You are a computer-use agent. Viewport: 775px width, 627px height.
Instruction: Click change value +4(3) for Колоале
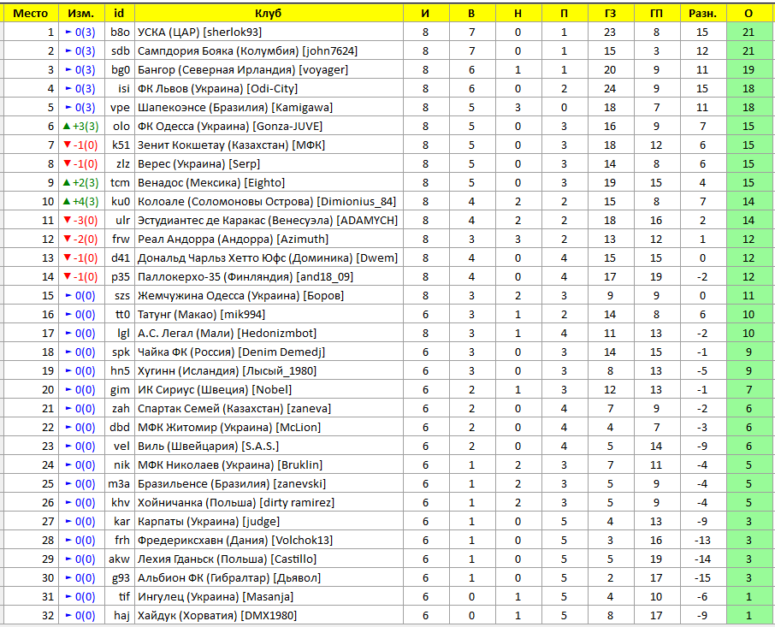[86, 202]
